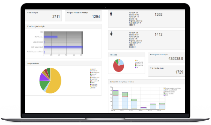The width and height of the screenshot is (211, 125).
Task: Click the yellow legend swatch beside large pie
Action: pos(90,69)
